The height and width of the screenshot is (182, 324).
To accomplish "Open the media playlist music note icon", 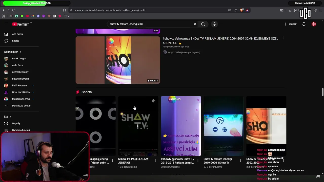I will 295,10.
